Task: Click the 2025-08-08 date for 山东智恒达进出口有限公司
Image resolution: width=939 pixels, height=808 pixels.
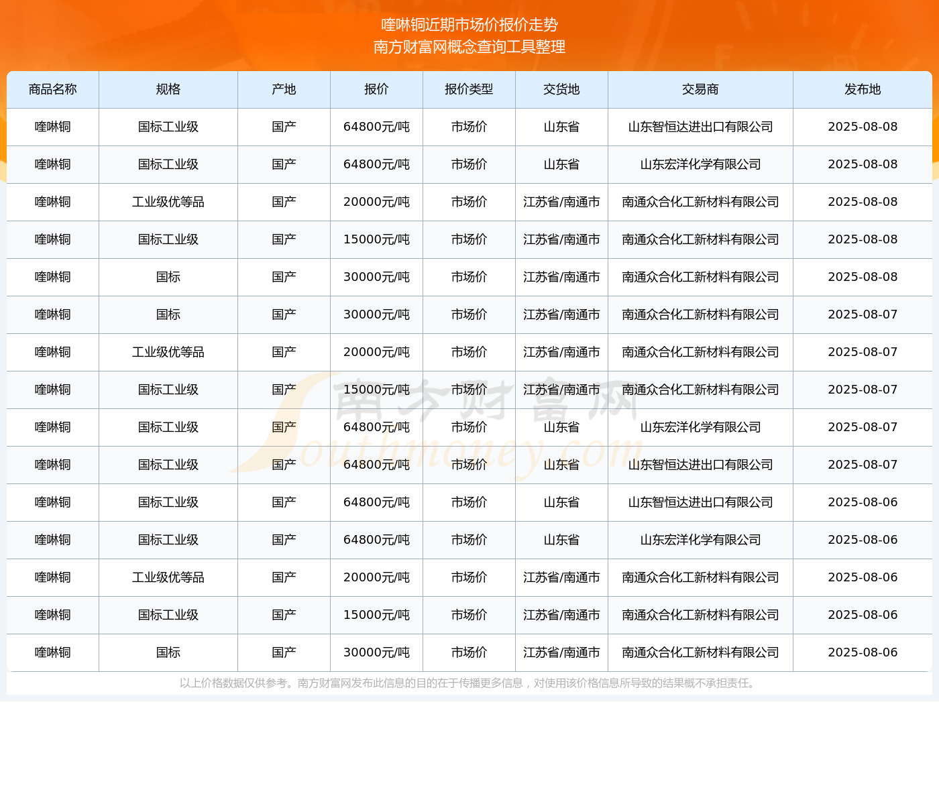Action: tap(863, 127)
